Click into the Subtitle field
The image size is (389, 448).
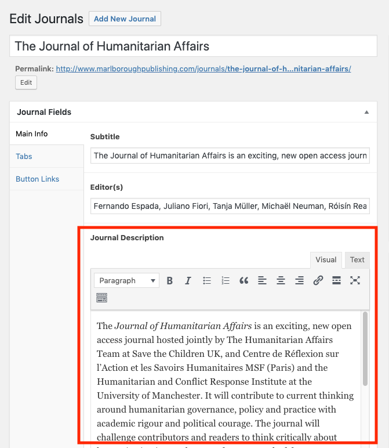click(230, 156)
